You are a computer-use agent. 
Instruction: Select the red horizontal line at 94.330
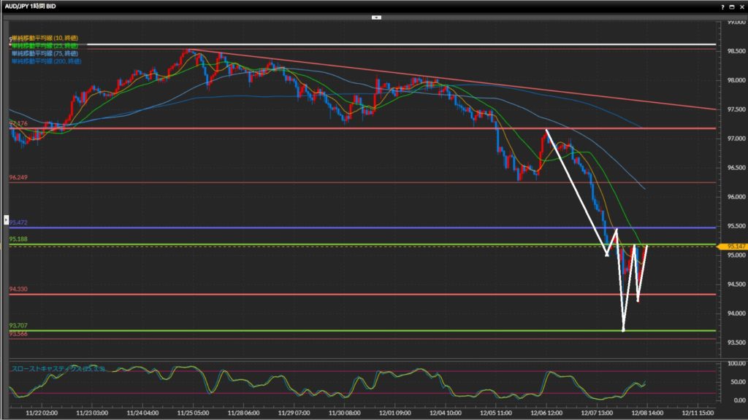(x=292, y=295)
